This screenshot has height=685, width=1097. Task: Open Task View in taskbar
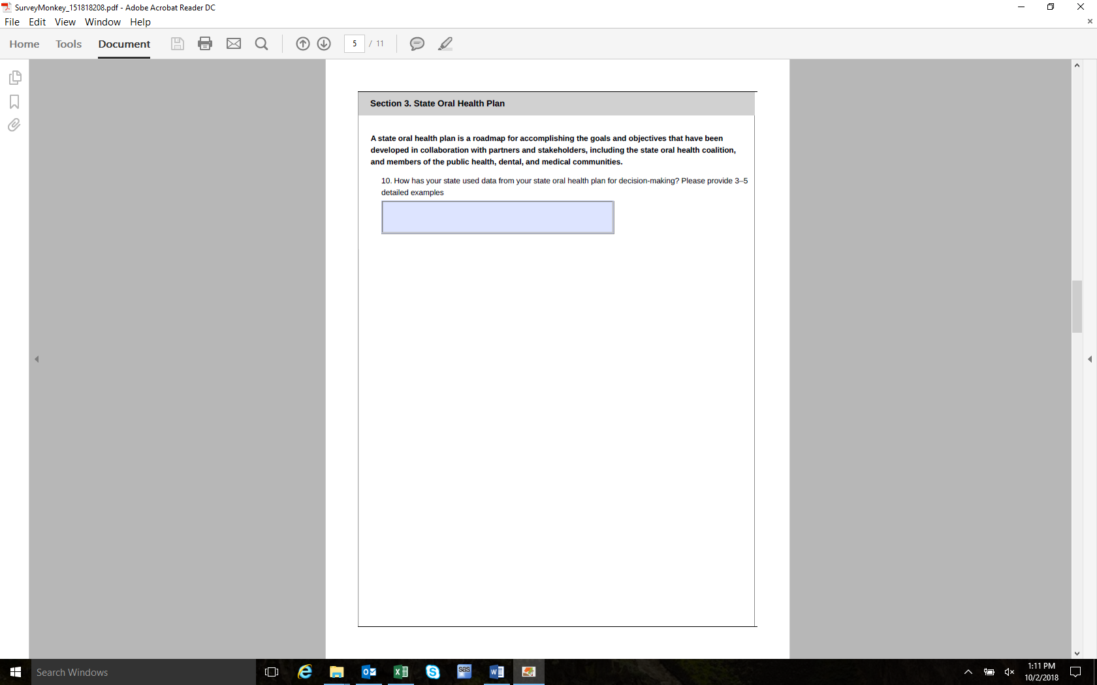272,672
